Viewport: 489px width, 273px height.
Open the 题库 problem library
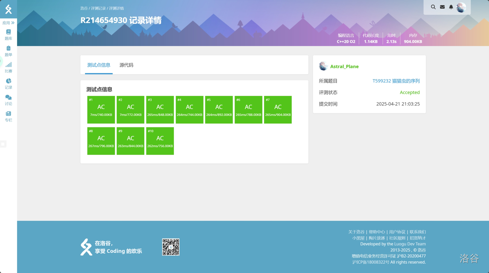8,35
